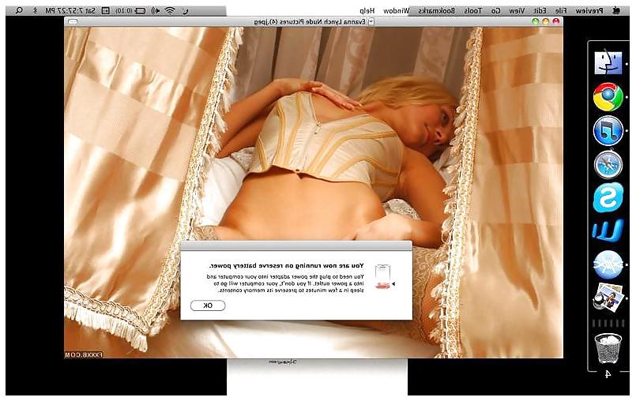The height and width of the screenshot is (401, 636).
Task: Expand the battery status menu
Action: pos(130,10)
